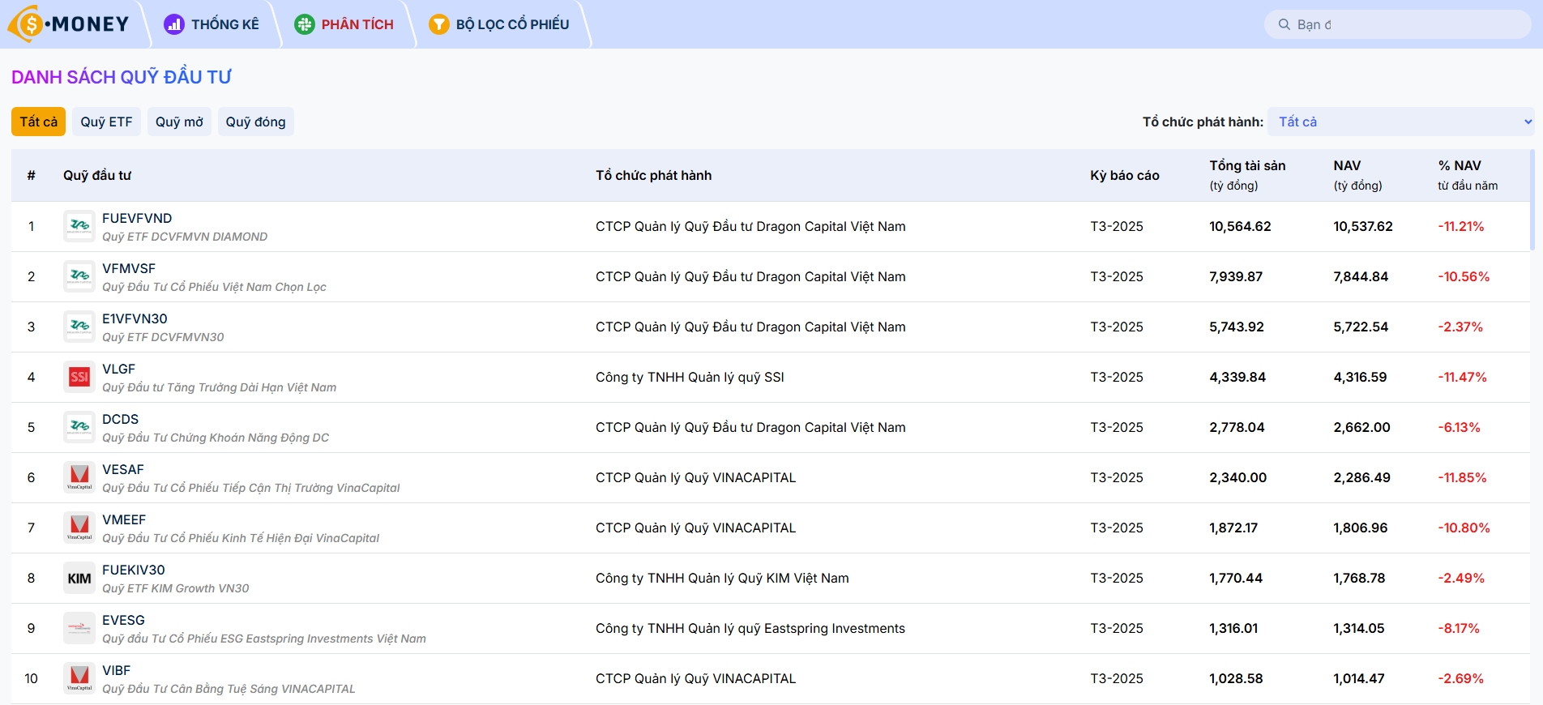Screen dimensions: 1543x705
Task: Open the VLGF fund link
Action: pos(118,369)
